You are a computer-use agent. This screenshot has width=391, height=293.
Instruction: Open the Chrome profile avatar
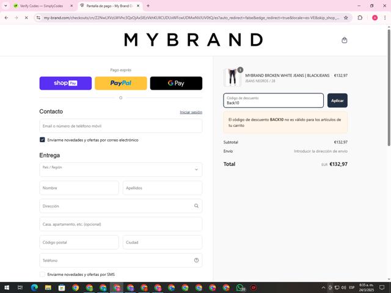point(375,18)
